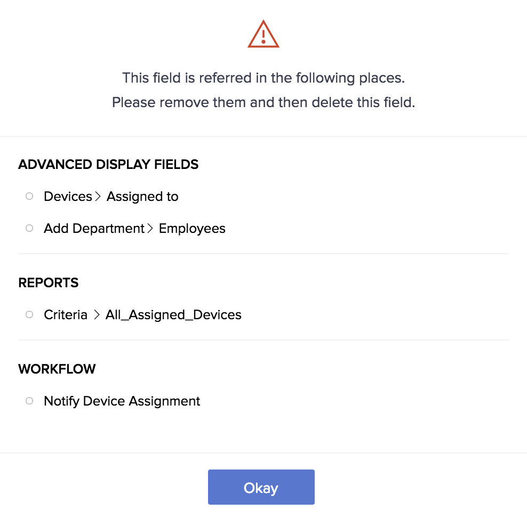This screenshot has width=527, height=518.
Task: Click the bullet beside Notify Device Assignment
Action: click(x=29, y=401)
